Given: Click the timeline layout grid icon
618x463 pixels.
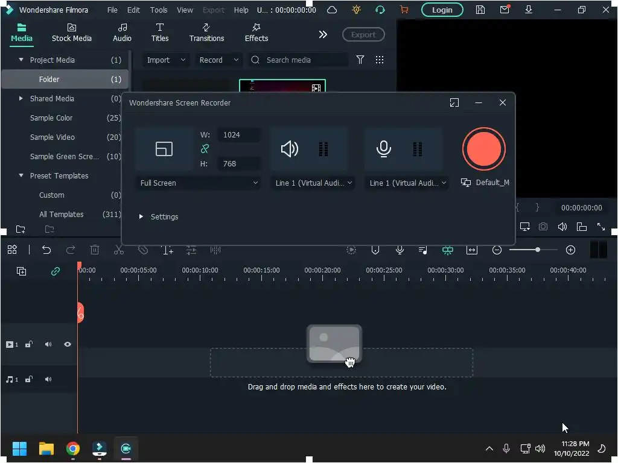Looking at the screenshot, I should [x=12, y=250].
